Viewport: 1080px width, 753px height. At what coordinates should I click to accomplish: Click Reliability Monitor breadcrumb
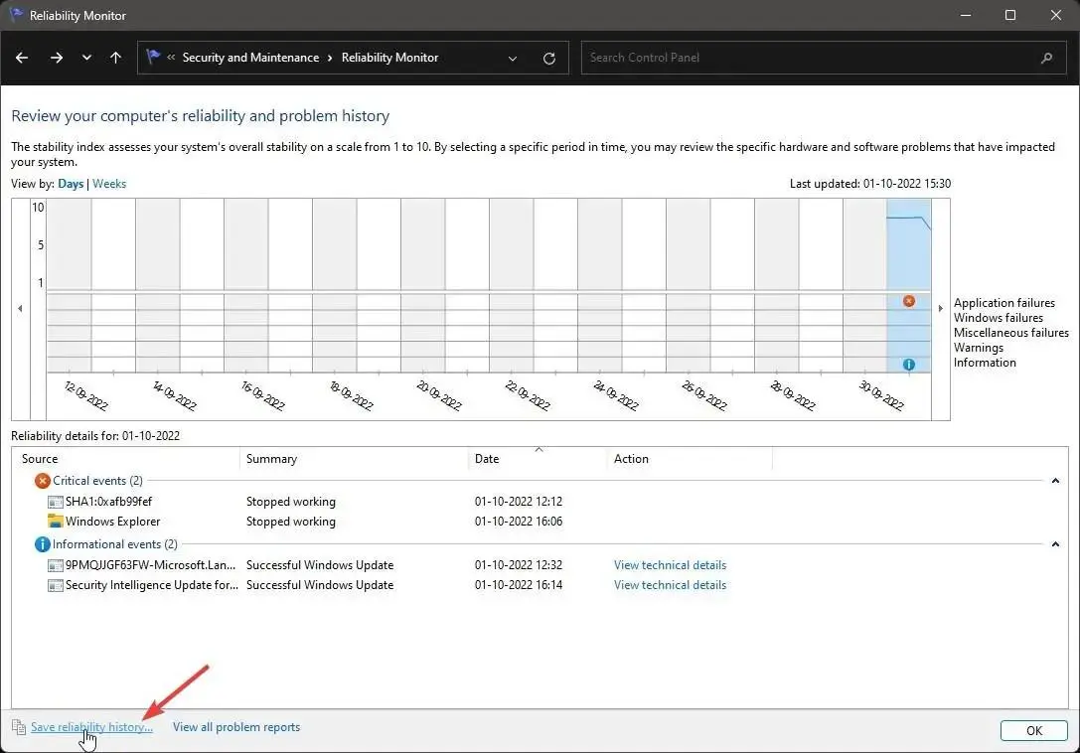click(389, 58)
